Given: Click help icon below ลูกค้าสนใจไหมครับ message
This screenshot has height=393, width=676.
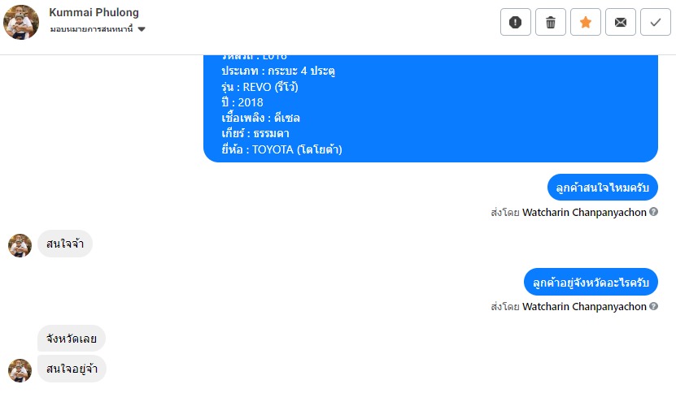Looking at the screenshot, I should click(654, 213).
